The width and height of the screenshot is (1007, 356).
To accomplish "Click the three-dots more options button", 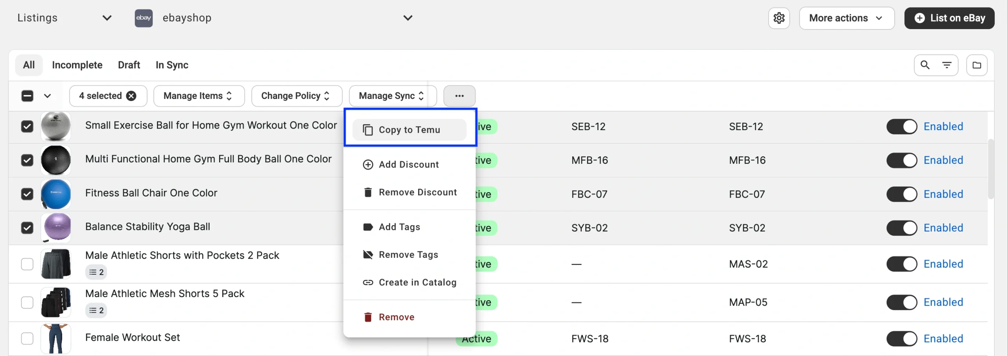I will pos(459,96).
